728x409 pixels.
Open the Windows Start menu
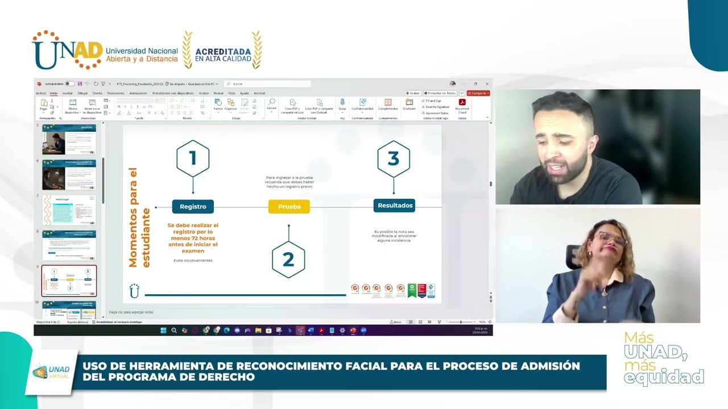[x=163, y=330]
